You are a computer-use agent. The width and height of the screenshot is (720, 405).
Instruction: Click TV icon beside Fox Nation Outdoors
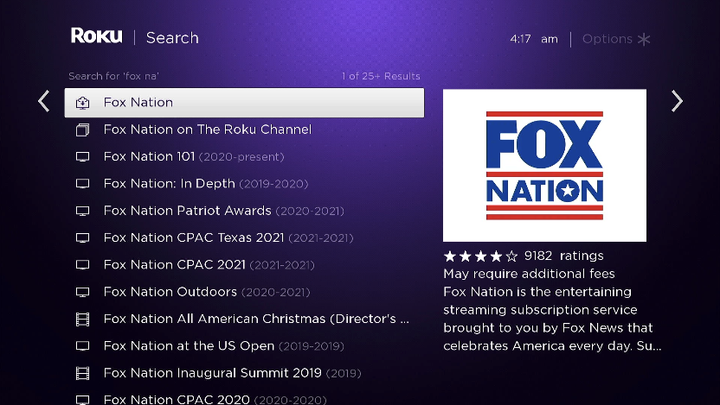(x=83, y=293)
